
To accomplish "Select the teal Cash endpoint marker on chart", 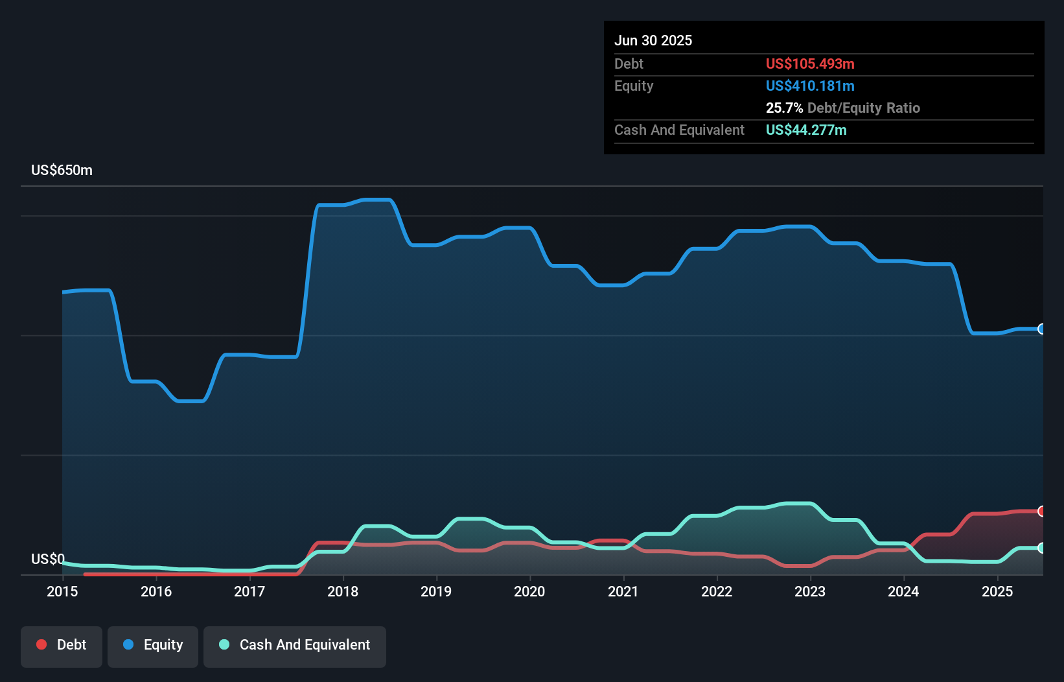I will 1041,548.
